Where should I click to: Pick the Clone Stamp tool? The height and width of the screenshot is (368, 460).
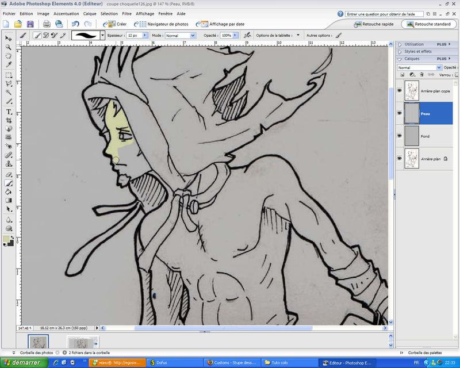9,163
